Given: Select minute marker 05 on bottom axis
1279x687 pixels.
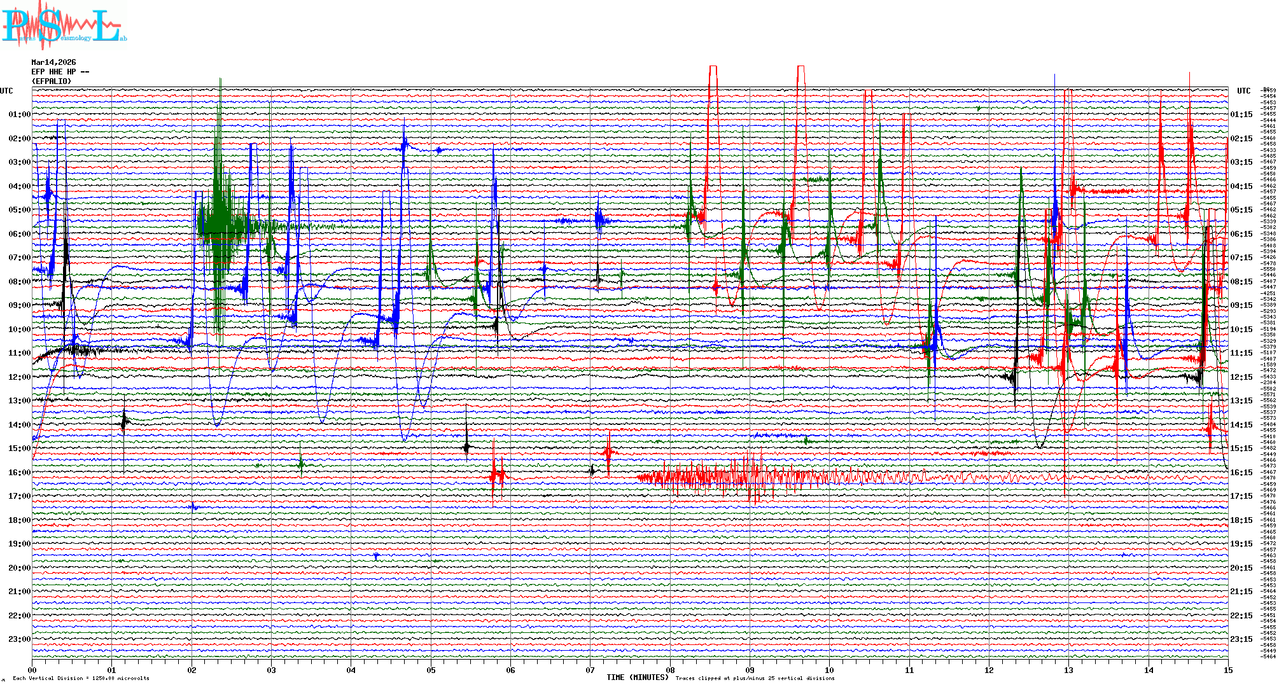Looking at the screenshot, I should pyautogui.click(x=431, y=670).
